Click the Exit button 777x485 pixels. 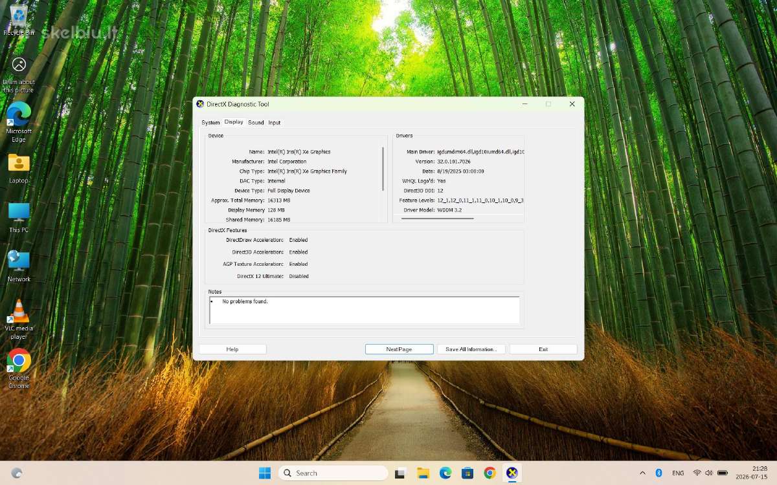pos(543,349)
